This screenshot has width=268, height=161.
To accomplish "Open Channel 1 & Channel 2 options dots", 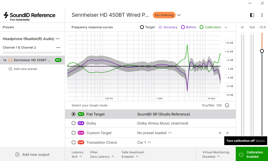I will pos(58,47).
